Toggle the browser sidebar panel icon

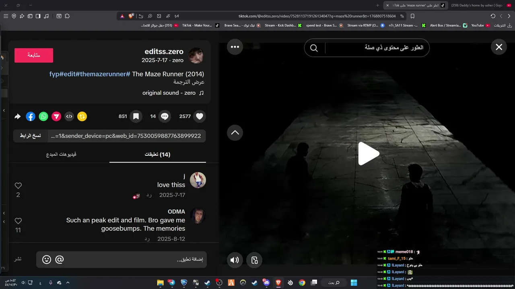[x=38, y=16]
